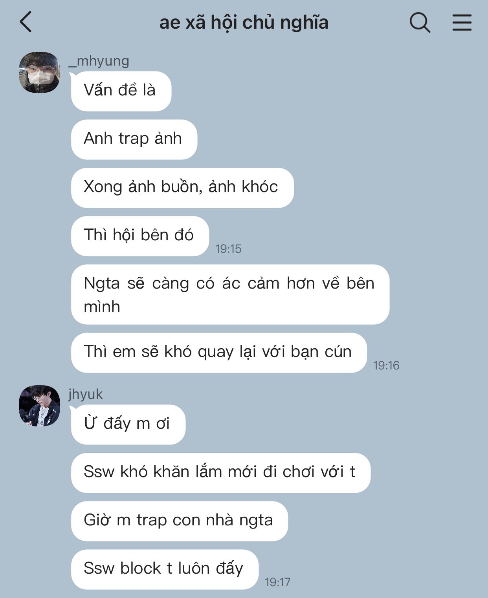
Task: Select the message Vấn đề là
Action: 121,91
